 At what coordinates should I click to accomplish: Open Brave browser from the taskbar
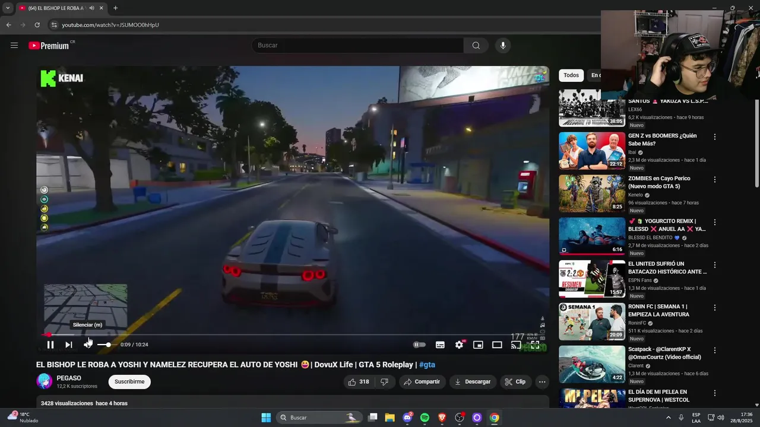click(x=442, y=418)
